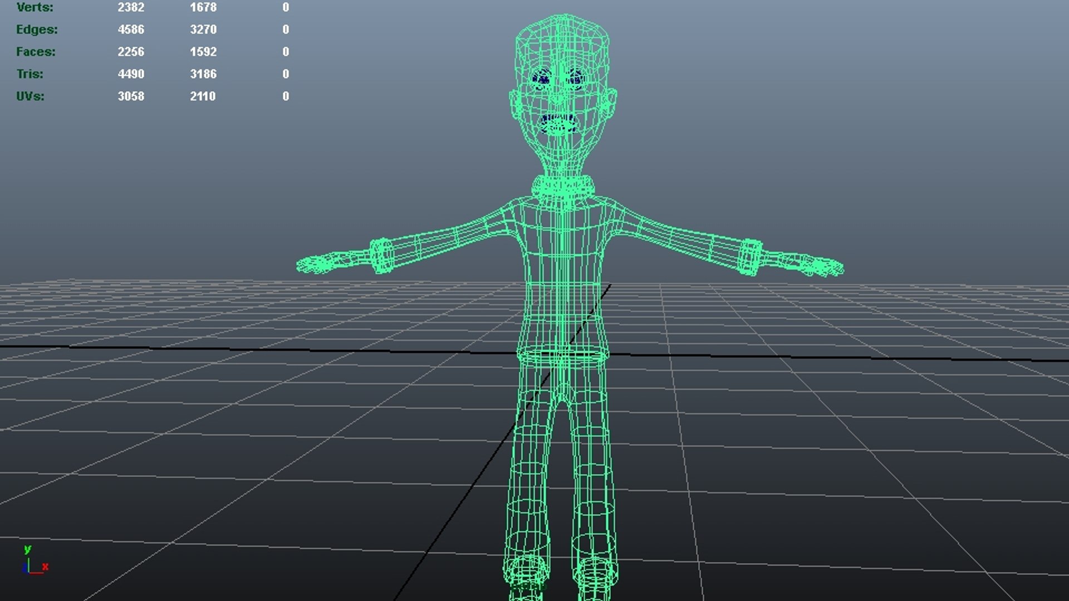Viewport: 1069px width, 601px height.
Task: Click the Faces value 2256
Action: click(131, 52)
